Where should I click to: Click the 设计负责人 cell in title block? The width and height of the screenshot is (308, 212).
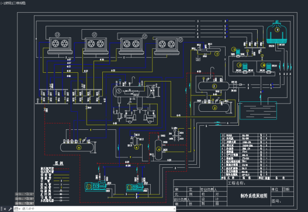(182, 199)
